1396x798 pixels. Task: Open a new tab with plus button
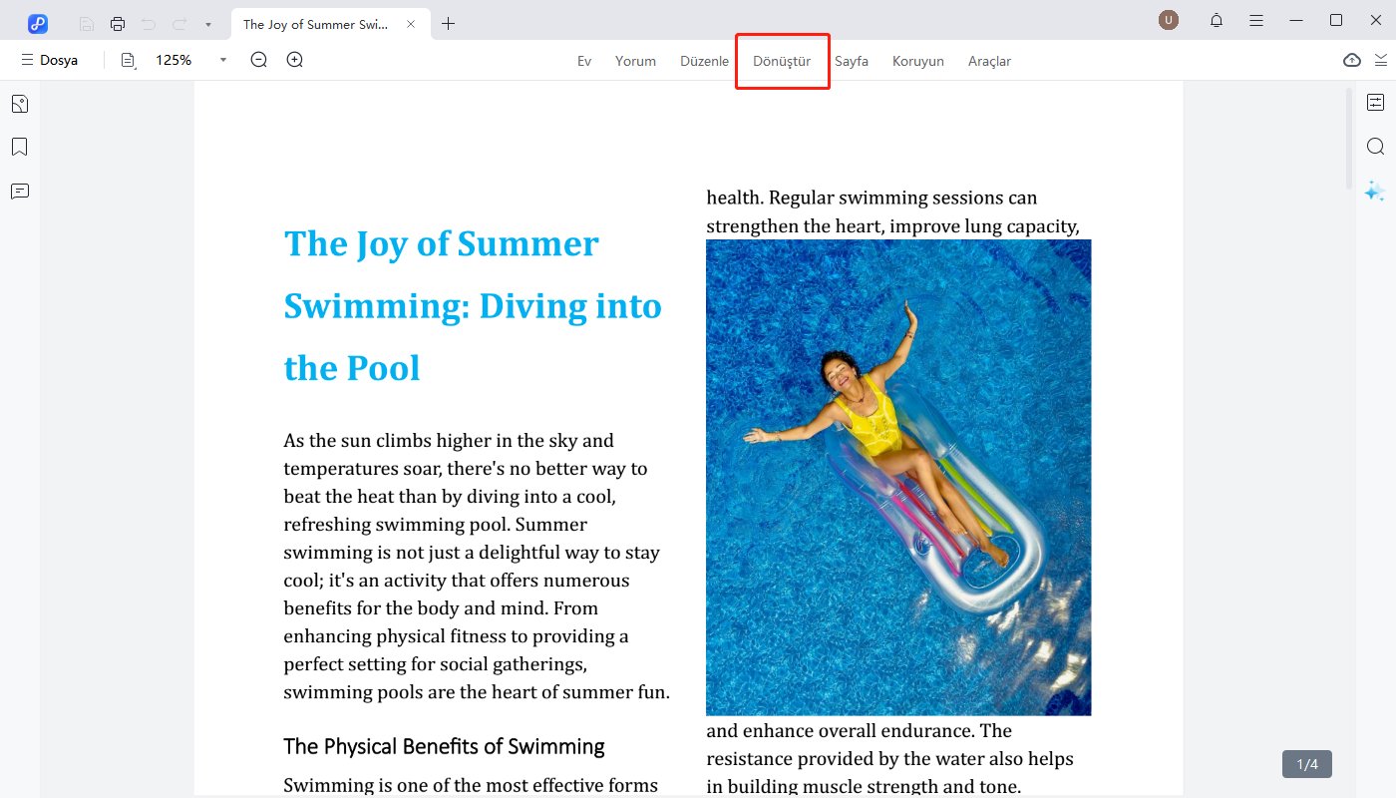pos(449,24)
